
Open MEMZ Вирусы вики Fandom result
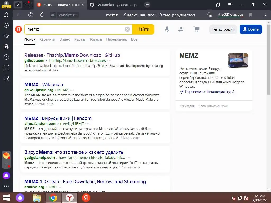(x=58, y=118)
